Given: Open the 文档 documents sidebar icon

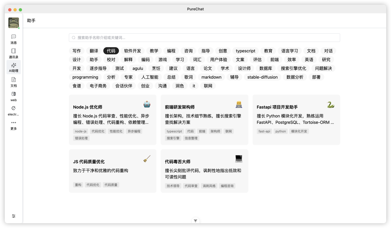Looking at the screenshot, I should point(14,82).
